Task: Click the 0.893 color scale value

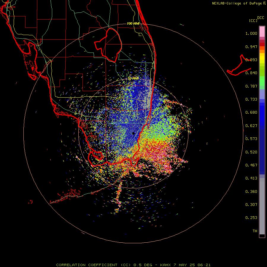Action: pos(251,60)
